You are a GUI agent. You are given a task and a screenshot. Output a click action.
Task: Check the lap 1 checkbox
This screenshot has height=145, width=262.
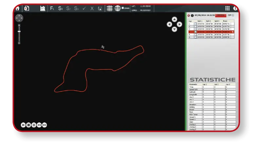click(x=195, y=24)
